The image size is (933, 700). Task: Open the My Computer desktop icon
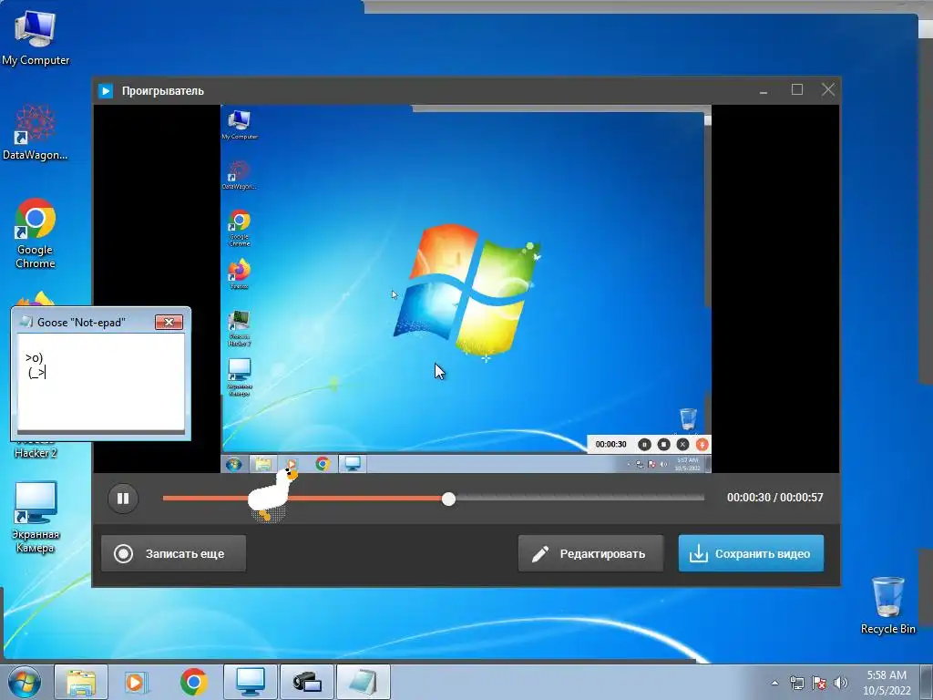point(36,37)
